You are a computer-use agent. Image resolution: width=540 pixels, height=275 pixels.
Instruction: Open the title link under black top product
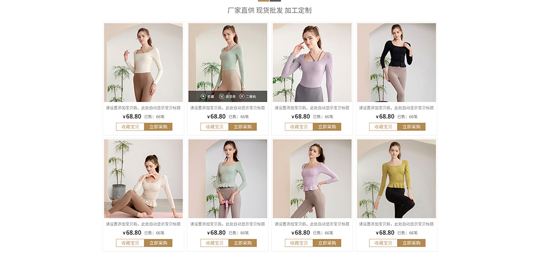click(x=397, y=108)
